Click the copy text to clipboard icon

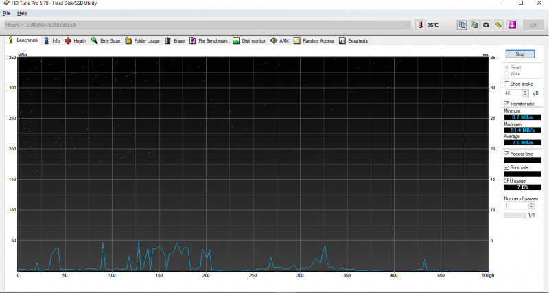(463, 25)
